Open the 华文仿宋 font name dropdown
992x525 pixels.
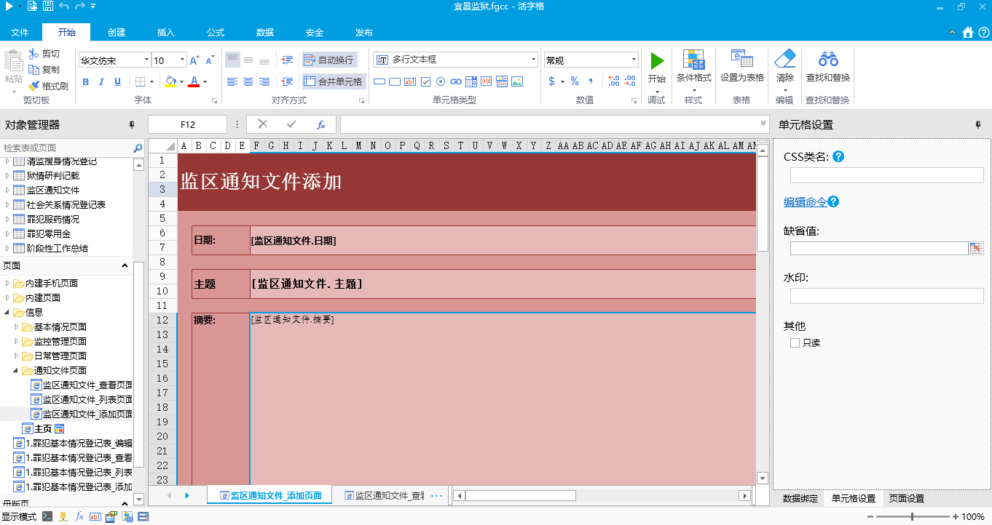click(x=146, y=60)
